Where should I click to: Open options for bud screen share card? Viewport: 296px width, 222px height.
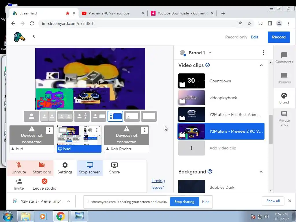coord(97,130)
